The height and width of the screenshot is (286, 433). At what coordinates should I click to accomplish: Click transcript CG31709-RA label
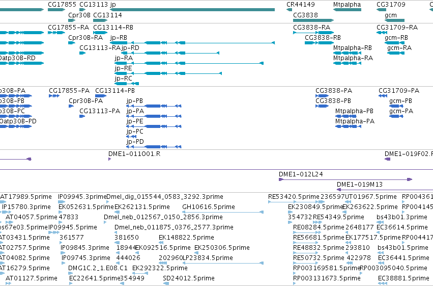[x=397, y=28]
